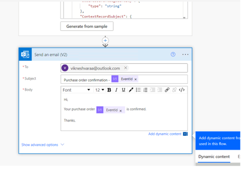Select the Dynamic content tab
250x193 pixels.
pos(214,157)
